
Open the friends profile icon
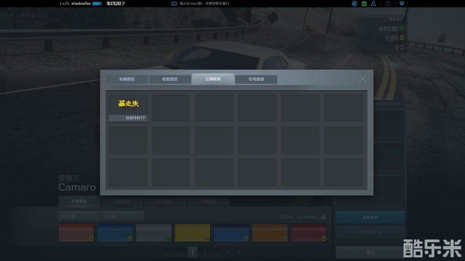tap(373, 4)
